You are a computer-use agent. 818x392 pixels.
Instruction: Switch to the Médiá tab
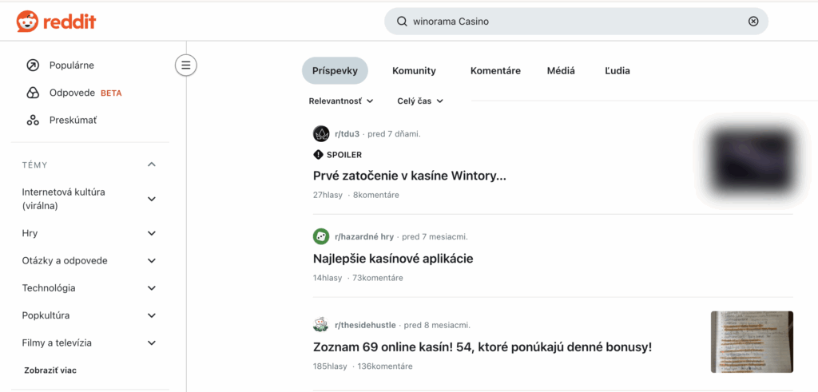pos(561,71)
